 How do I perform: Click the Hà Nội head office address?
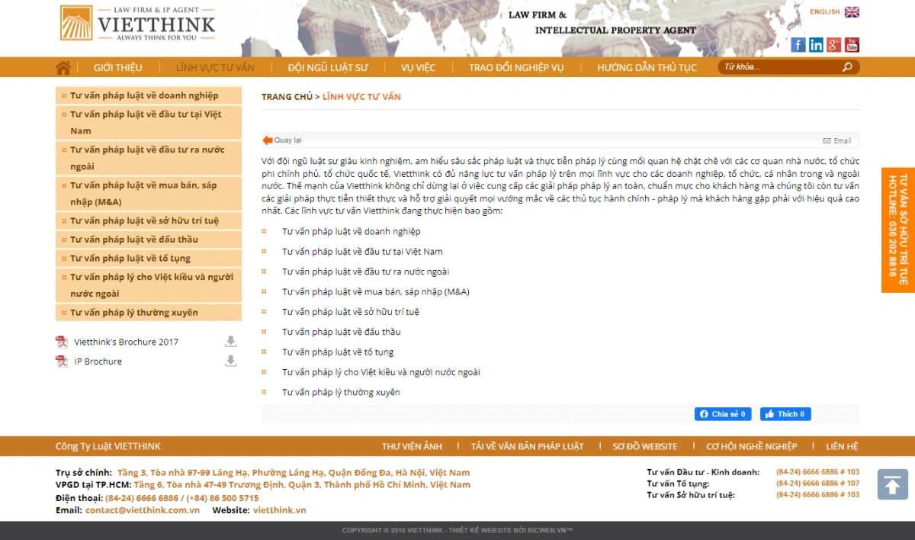coord(294,473)
